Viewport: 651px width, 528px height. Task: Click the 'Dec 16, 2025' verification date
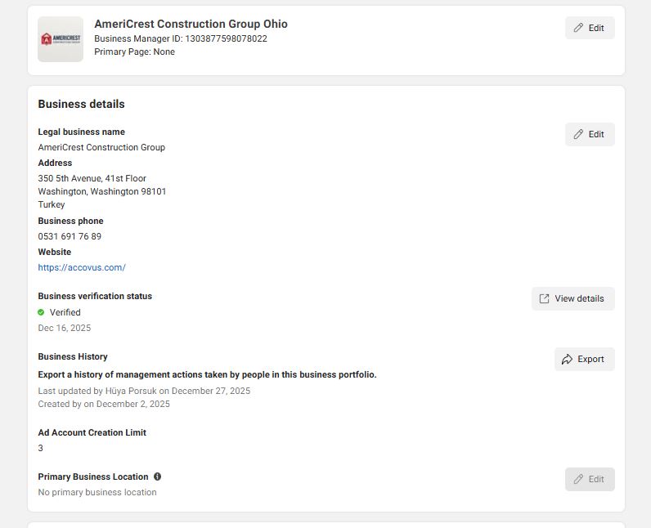(x=65, y=328)
